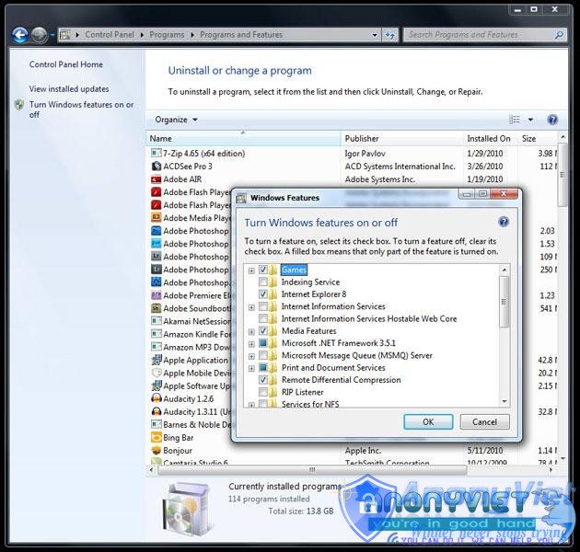The height and width of the screenshot is (552, 580).
Task: Click the Adobe Media Player icon
Action: tap(157, 218)
